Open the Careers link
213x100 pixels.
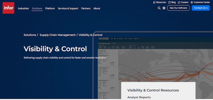[185, 2]
